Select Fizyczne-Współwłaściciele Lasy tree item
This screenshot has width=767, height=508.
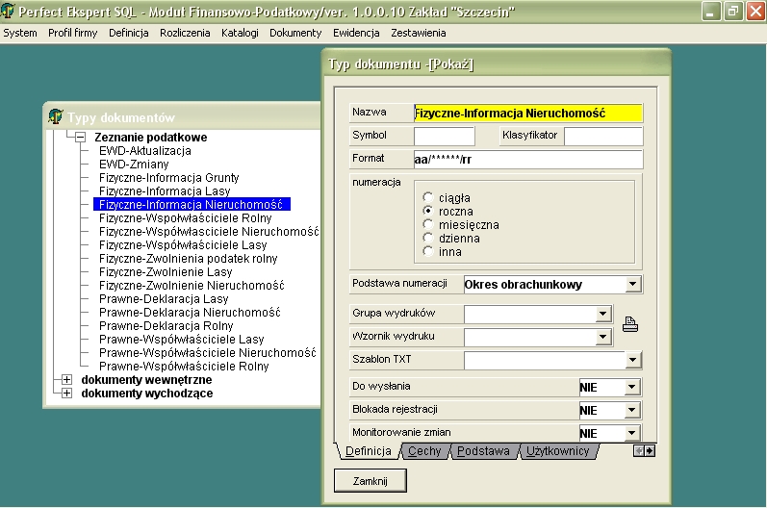click(x=183, y=245)
